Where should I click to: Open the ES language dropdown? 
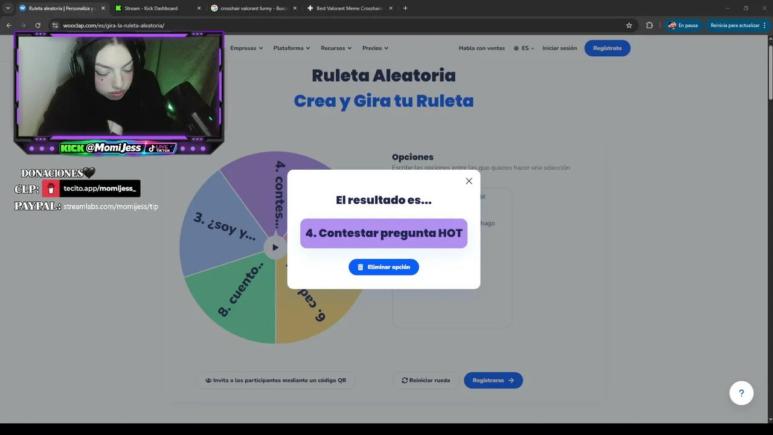[524, 48]
